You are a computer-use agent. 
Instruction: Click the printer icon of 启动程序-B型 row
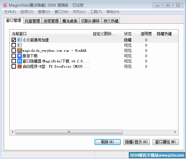click(x=19, y=66)
